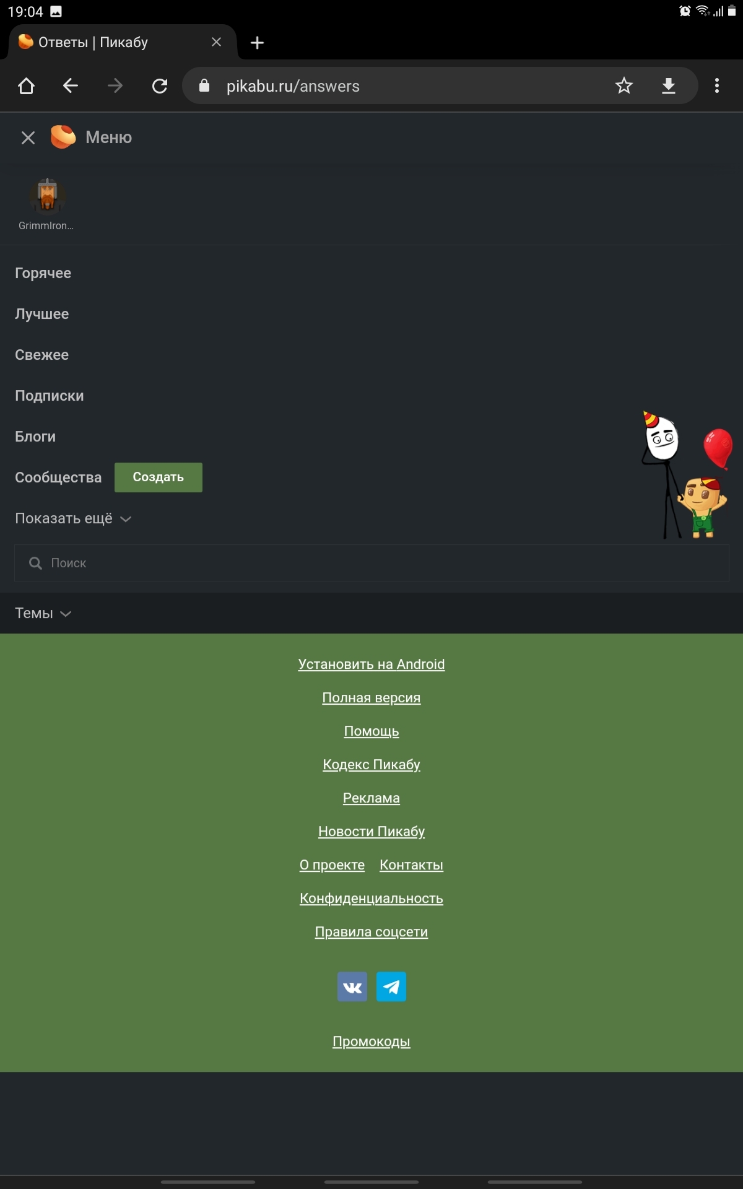
Task: Tap the browser download icon
Action: coord(669,85)
